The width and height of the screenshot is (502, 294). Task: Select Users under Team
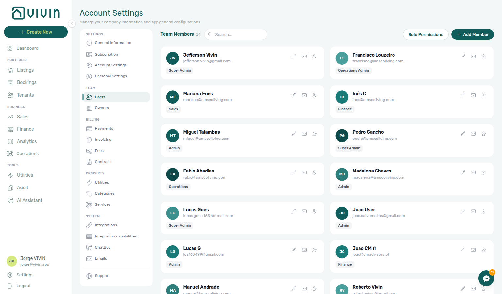(x=116, y=97)
